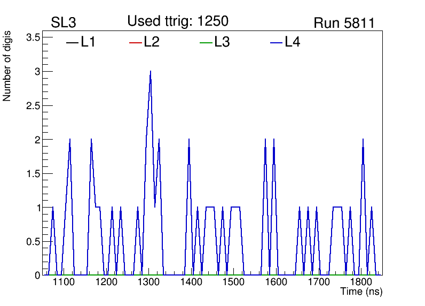Click the L2 legend label
The width and height of the screenshot is (425, 306).
[152, 42]
